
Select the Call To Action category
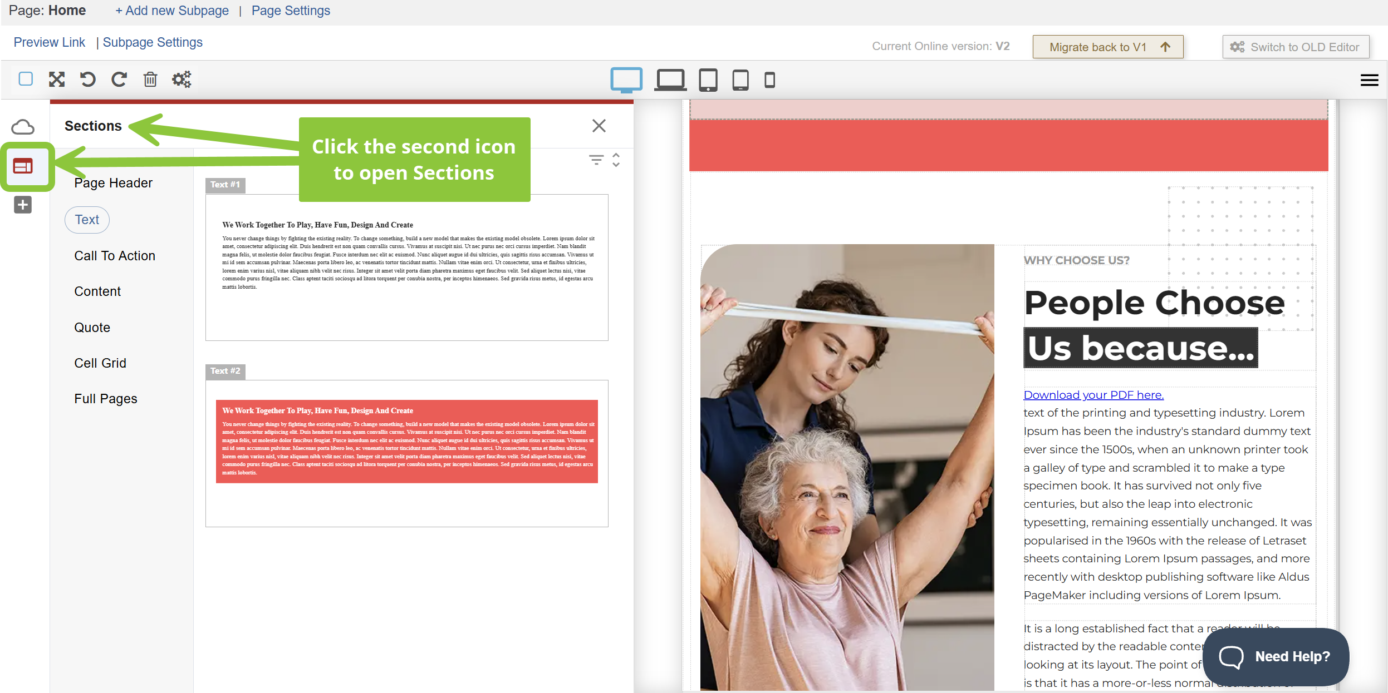point(115,256)
